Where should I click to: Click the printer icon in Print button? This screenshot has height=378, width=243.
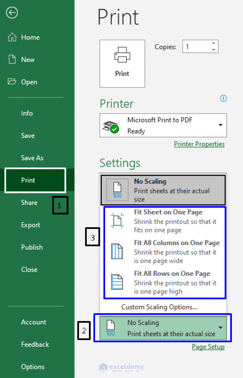(x=122, y=55)
